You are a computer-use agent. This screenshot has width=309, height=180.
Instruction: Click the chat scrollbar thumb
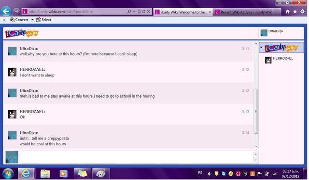pos(256,111)
